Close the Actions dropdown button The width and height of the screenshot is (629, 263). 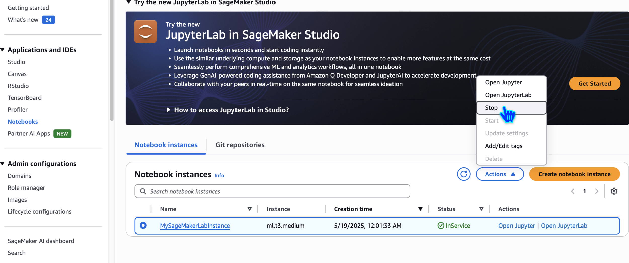coord(500,174)
